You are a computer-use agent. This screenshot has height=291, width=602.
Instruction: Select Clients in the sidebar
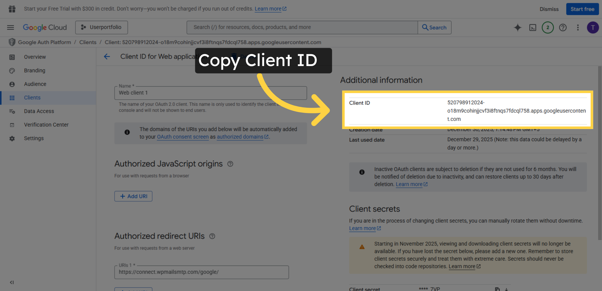pos(32,98)
